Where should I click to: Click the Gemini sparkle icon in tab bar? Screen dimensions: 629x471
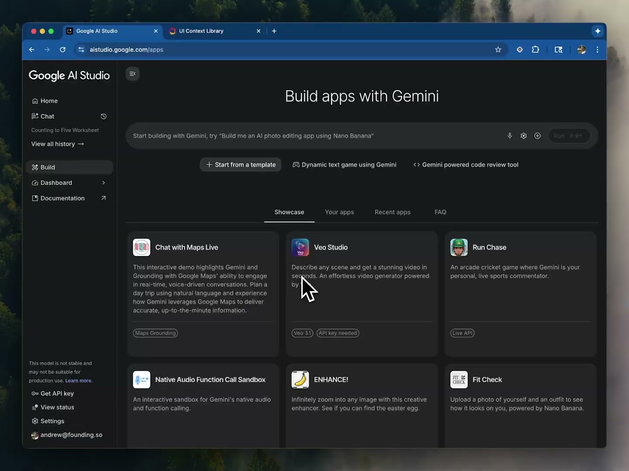click(x=598, y=31)
